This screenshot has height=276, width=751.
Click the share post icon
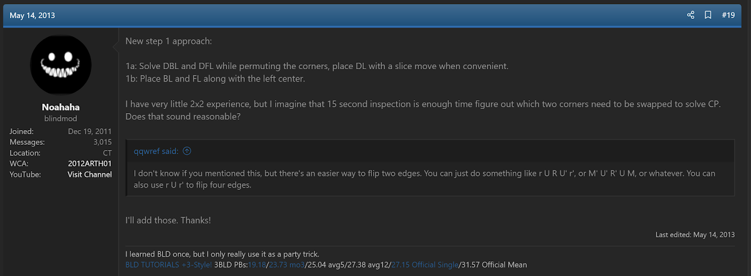(x=691, y=15)
